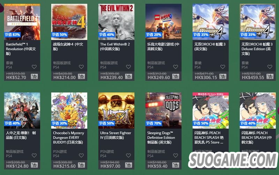Screen dimensions: 279x175
Task: Add Battlefield 1 Revolution to cart
Action: 34,76
